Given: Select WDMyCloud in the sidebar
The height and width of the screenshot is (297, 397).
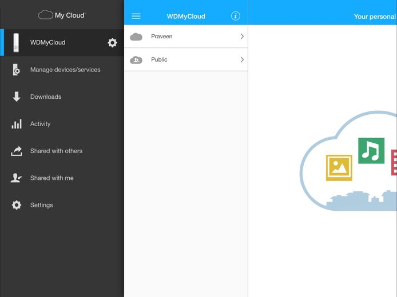Looking at the screenshot, I should pyautogui.click(x=62, y=42).
